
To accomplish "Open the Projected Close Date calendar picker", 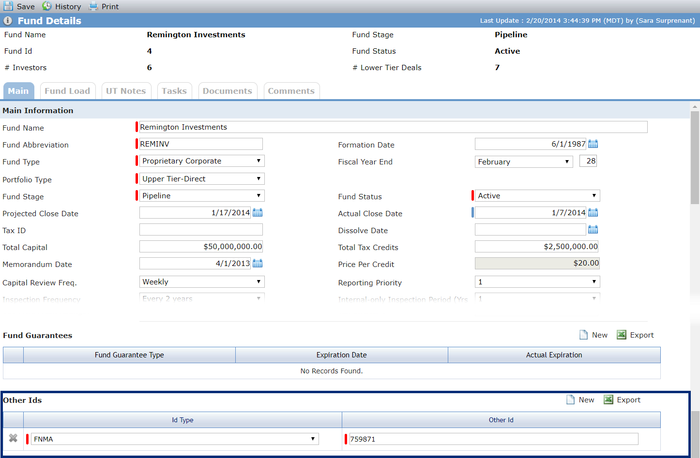I will tap(258, 212).
